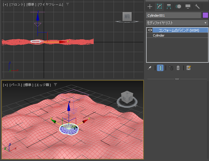Click the front viewport filter funnel icon
Viewport: 209px width, 161px height.
[67, 4]
